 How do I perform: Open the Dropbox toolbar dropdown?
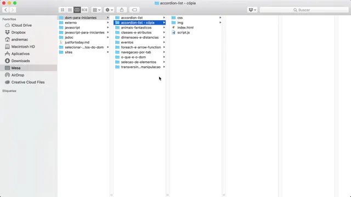252,10
